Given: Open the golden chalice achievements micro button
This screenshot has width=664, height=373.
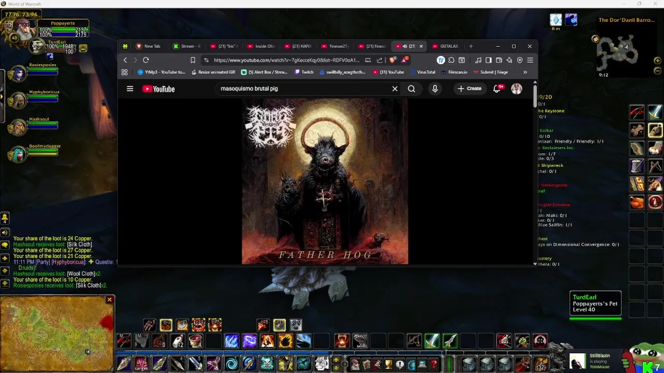Looking at the screenshot, I should click(x=389, y=365).
